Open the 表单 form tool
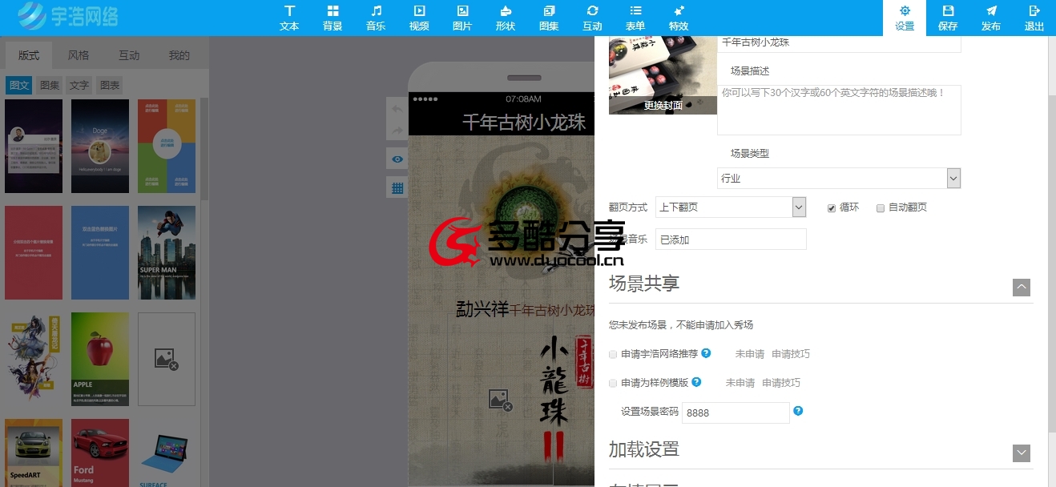 point(635,18)
